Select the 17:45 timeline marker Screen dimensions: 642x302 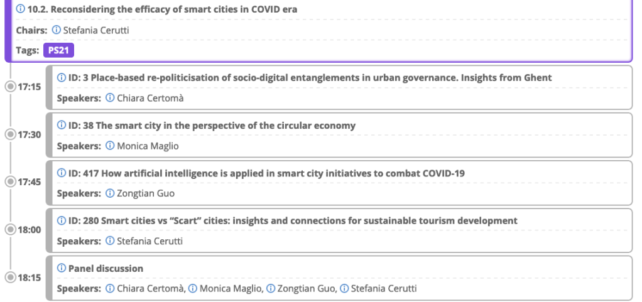(9, 181)
